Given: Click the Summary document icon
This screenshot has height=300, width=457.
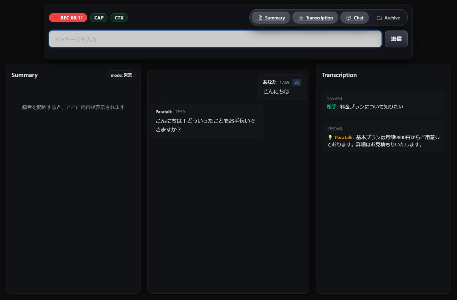Looking at the screenshot, I should pos(260,17).
